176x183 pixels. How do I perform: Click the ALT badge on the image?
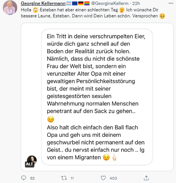tap(29, 164)
